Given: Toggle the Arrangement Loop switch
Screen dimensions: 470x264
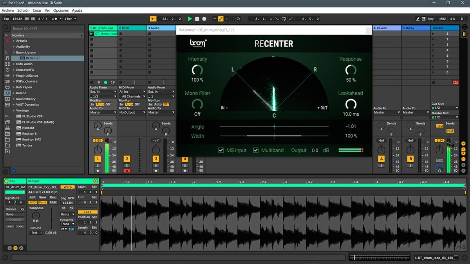Looking at the screenshot, I should click(x=285, y=19).
